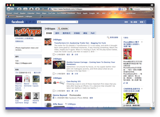Click the scrollbar up arrow
Viewport: 160px width, 117px height.
[x=153, y=104]
